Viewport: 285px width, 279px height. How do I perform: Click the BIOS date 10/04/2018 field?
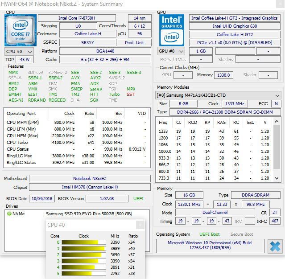[x=42, y=198]
